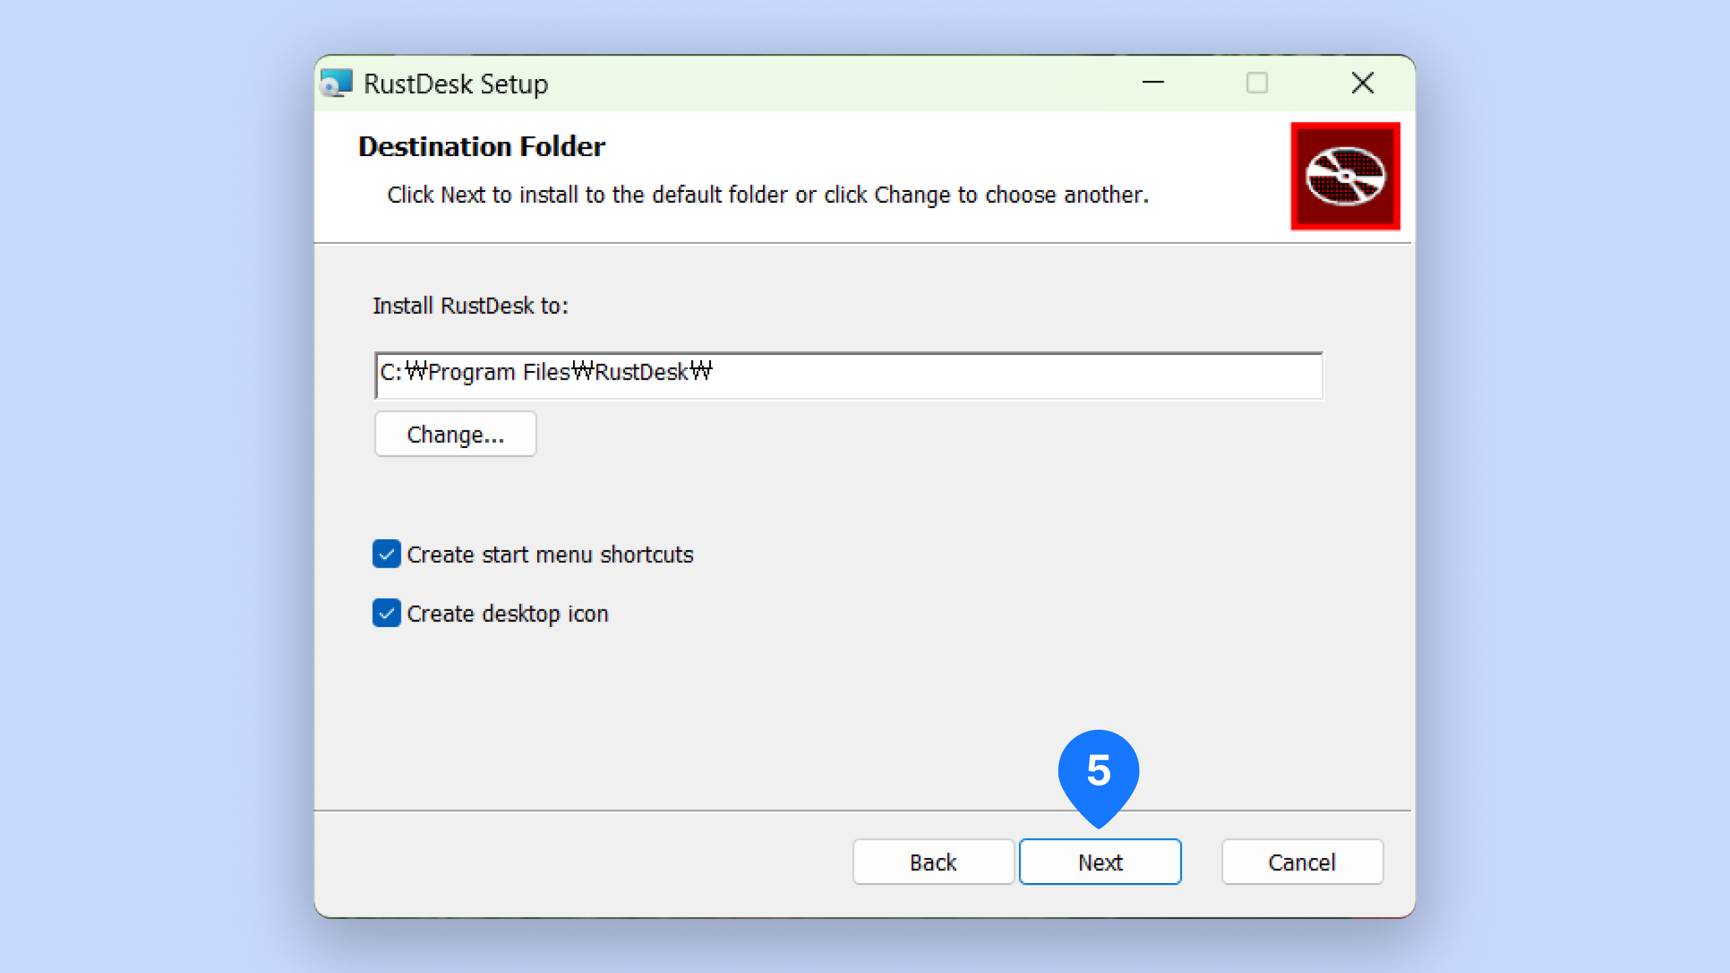
Task: Click the Destination Folder heading
Action: click(x=481, y=147)
